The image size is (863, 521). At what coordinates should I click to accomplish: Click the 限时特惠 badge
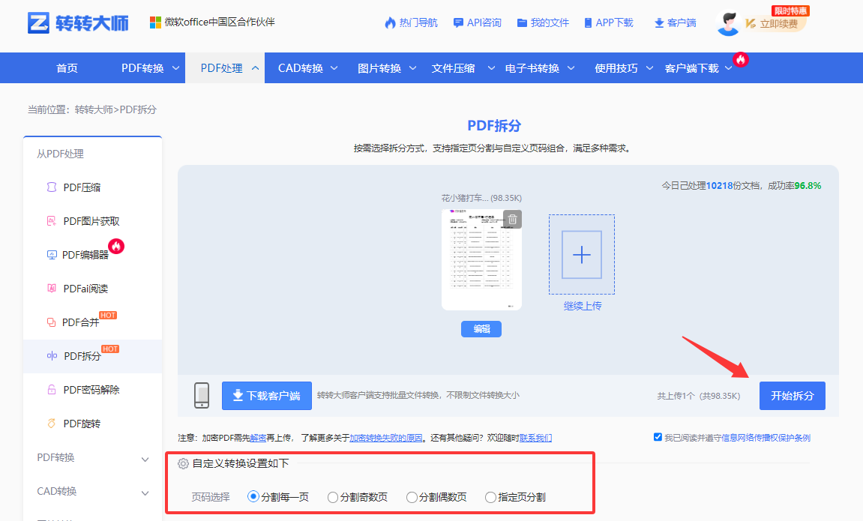click(x=790, y=11)
